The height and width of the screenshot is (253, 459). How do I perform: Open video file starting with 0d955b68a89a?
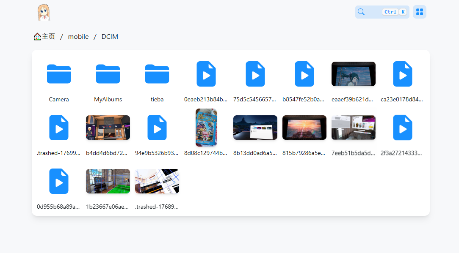tap(59, 181)
